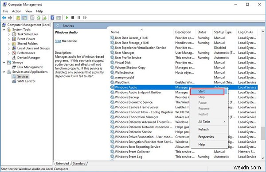Viewport: 266px width, 172px height.
Task: Click the green Start Service play icon
Action: (67, 18)
